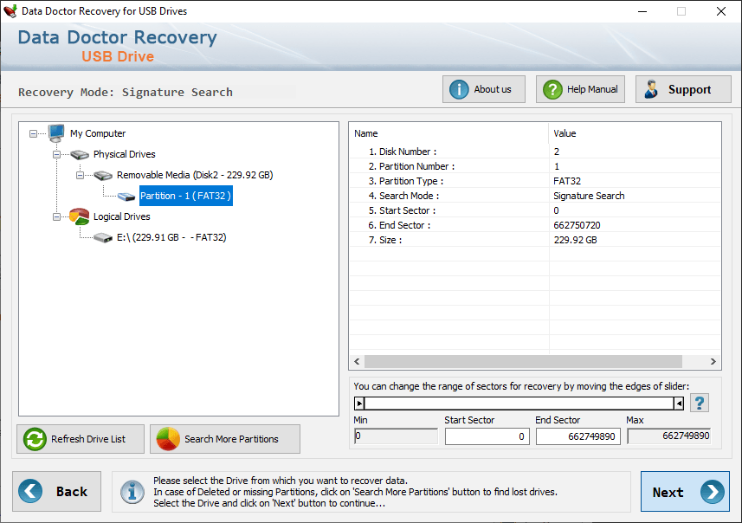
Task: Click the End Sector input field
Action: 577,436
